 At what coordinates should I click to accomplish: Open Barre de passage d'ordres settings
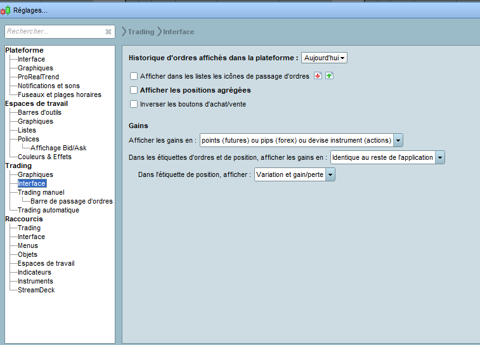tap(72, 201)
